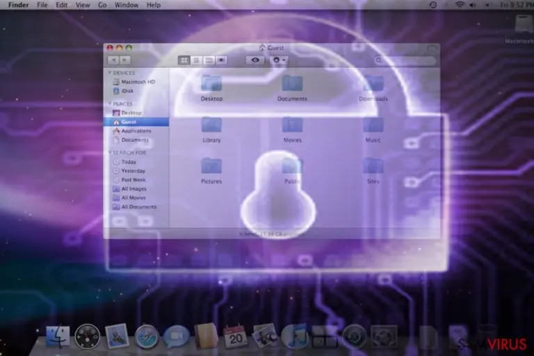Open System Preferences in the Dock
534x356 pixels.
click(x=384, y=337)
